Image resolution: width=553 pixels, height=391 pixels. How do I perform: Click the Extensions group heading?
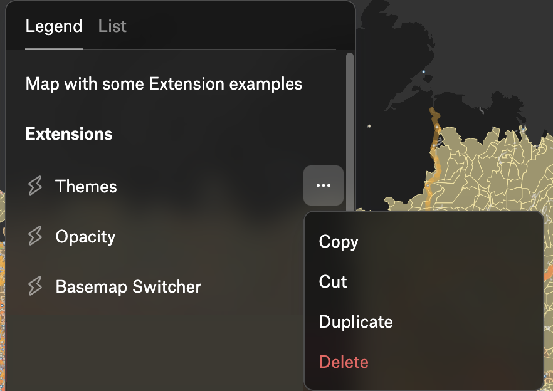click(69, 134)
